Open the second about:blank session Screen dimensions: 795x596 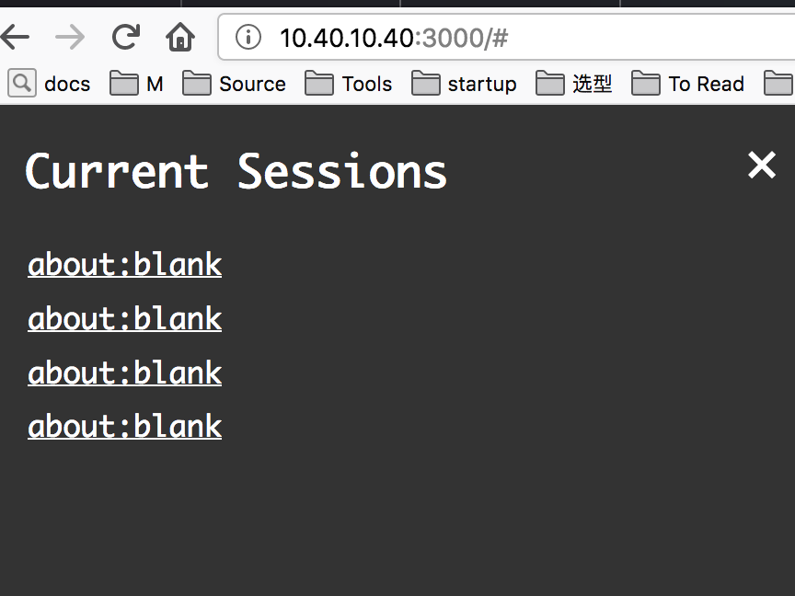point(124,319)
